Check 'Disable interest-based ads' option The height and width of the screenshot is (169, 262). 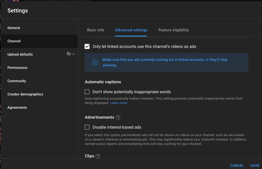(x=87, y=127)
